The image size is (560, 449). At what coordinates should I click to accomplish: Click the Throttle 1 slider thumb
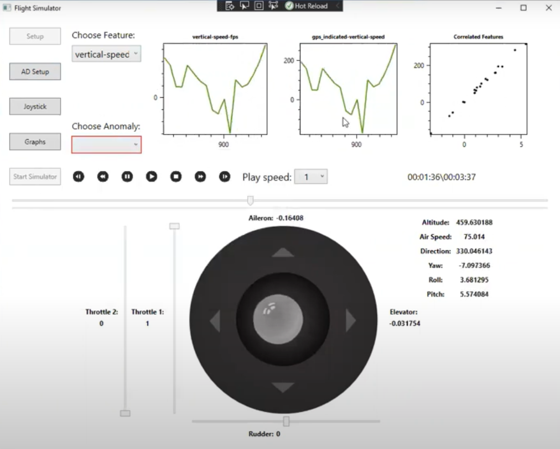point(174,226)
